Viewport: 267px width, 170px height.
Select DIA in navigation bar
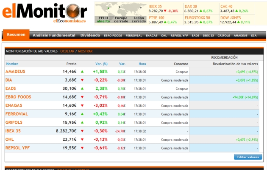[x=254, y=36]
